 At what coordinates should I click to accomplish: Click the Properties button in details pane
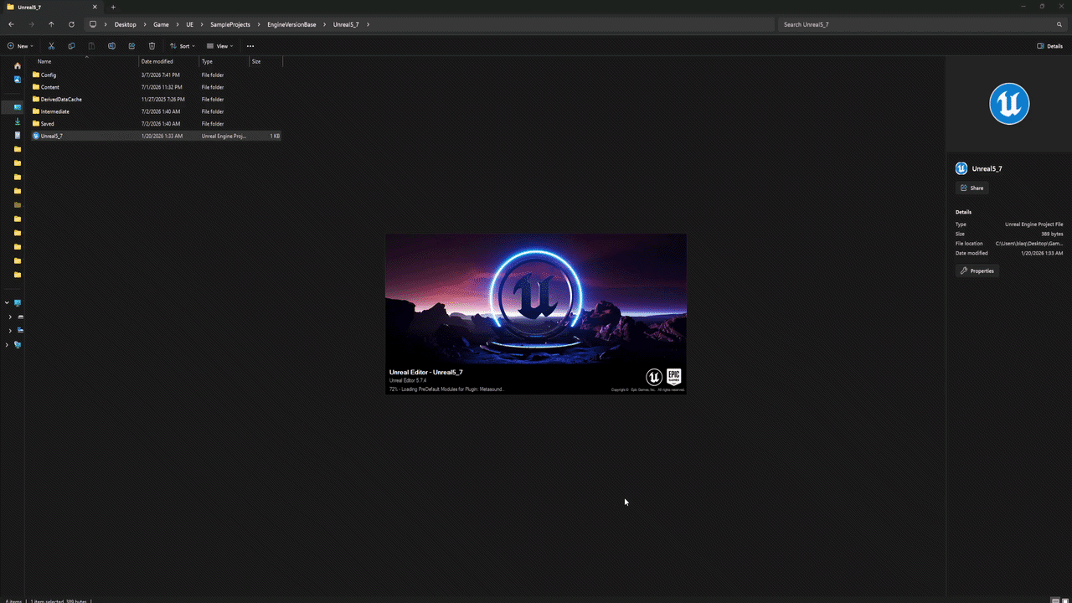click(977, 271)
